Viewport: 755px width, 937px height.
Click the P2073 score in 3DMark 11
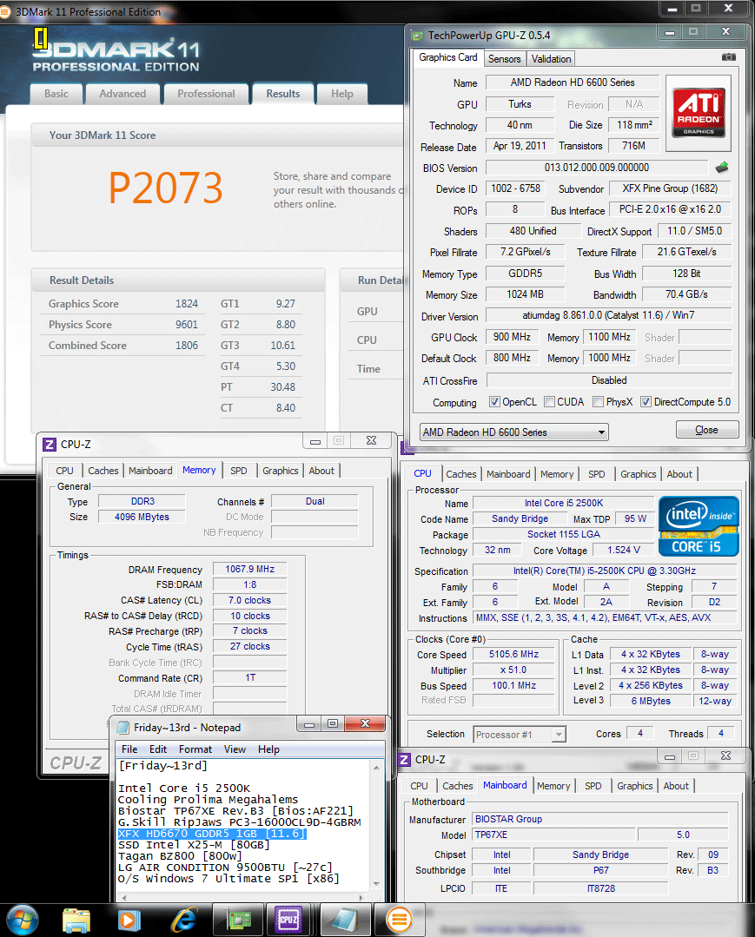166,188
